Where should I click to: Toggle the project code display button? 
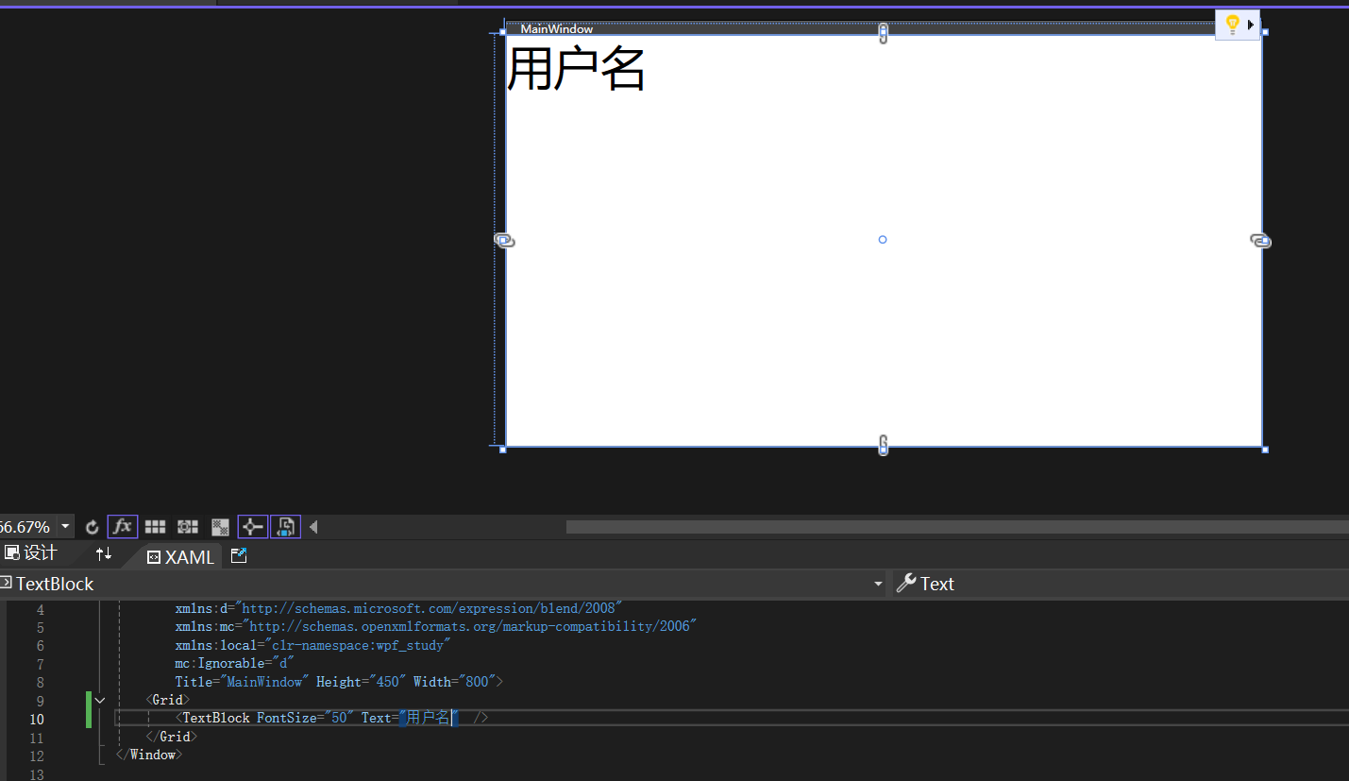tap(286, 527)
